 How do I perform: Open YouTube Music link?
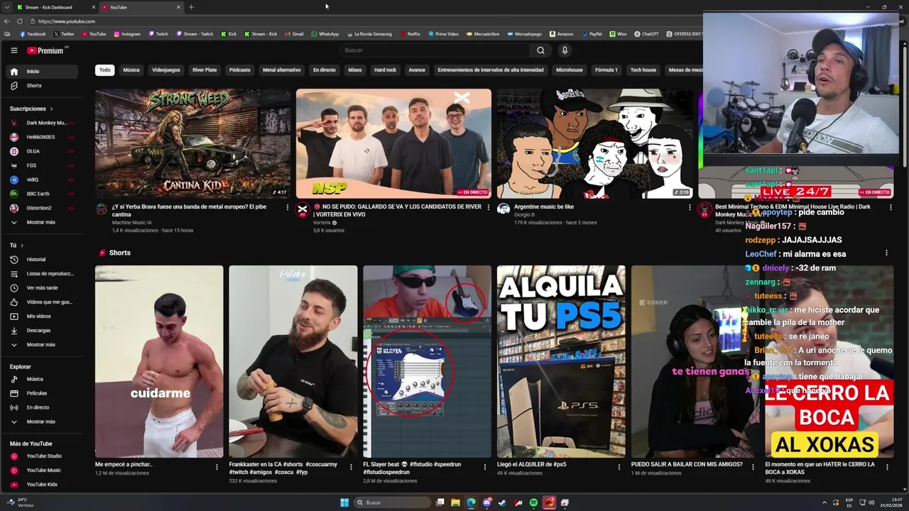43,470
